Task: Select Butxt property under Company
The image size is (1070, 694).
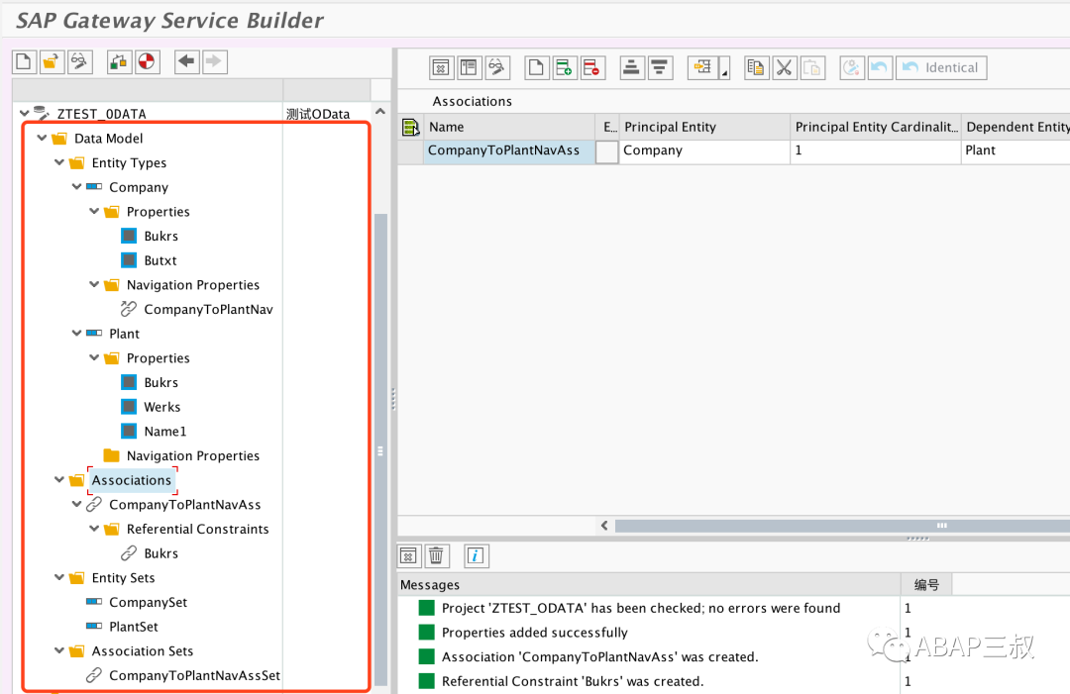Action: [x=160, y=260]
